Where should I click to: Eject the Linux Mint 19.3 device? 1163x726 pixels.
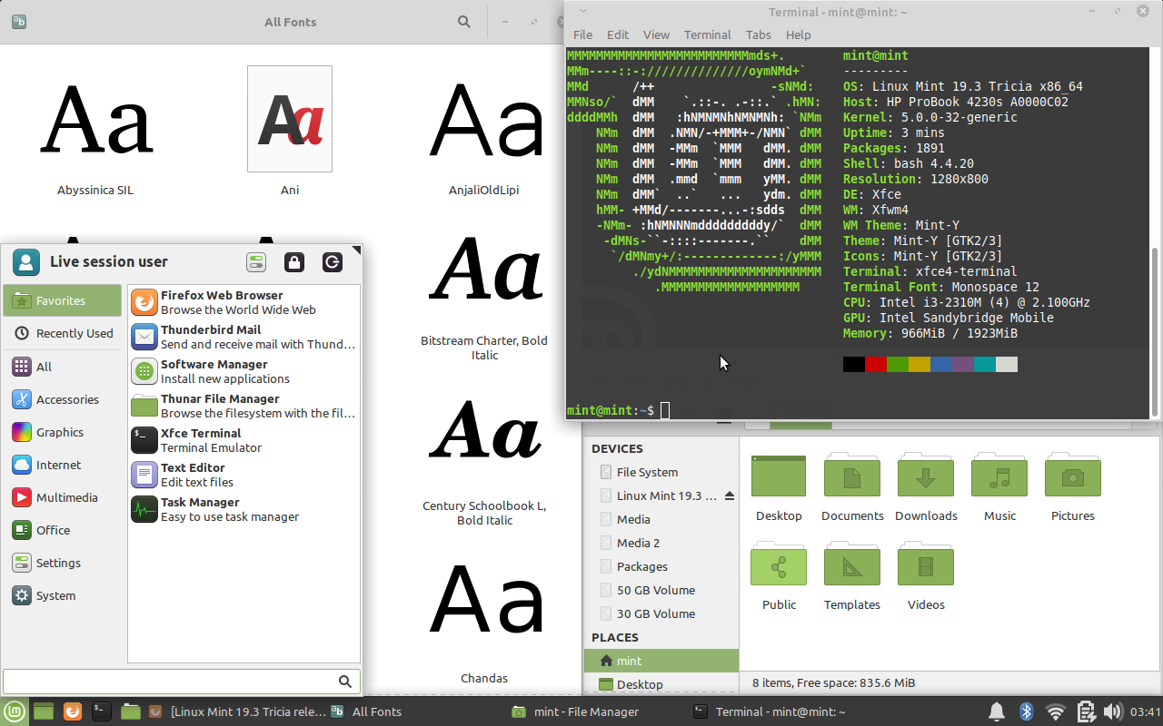coord(729,495)
